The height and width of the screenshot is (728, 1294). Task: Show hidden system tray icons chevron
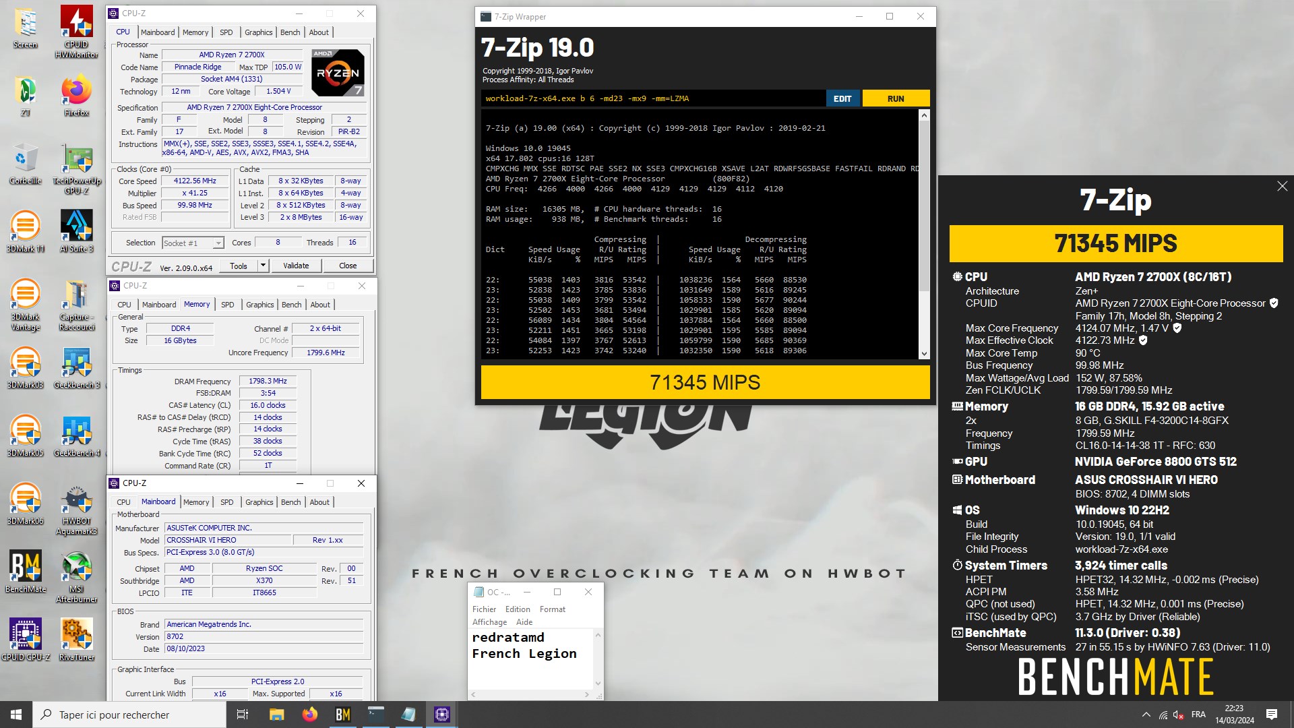(1146, 715)
